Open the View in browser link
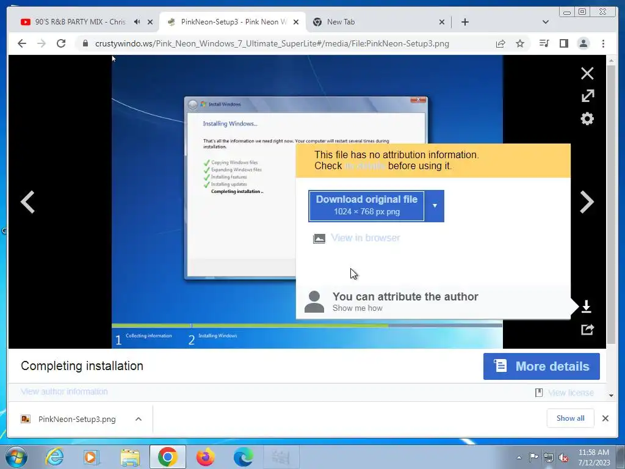 (x=365, y=238)
